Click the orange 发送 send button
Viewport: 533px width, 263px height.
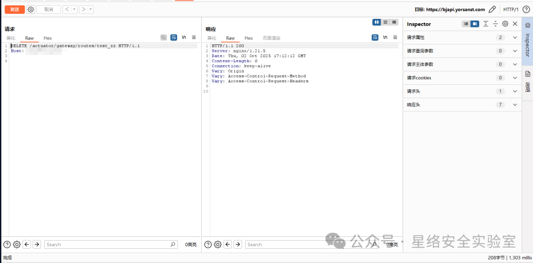15,9
